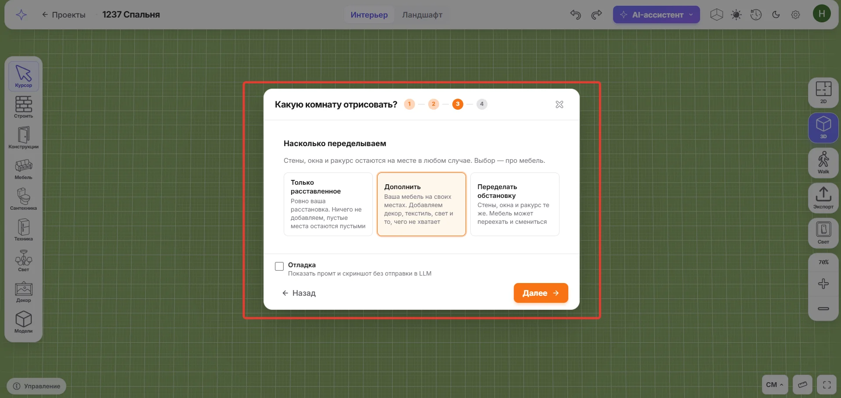
Task: Open the Сантехника plumbing panel
Action: [23, 199]
